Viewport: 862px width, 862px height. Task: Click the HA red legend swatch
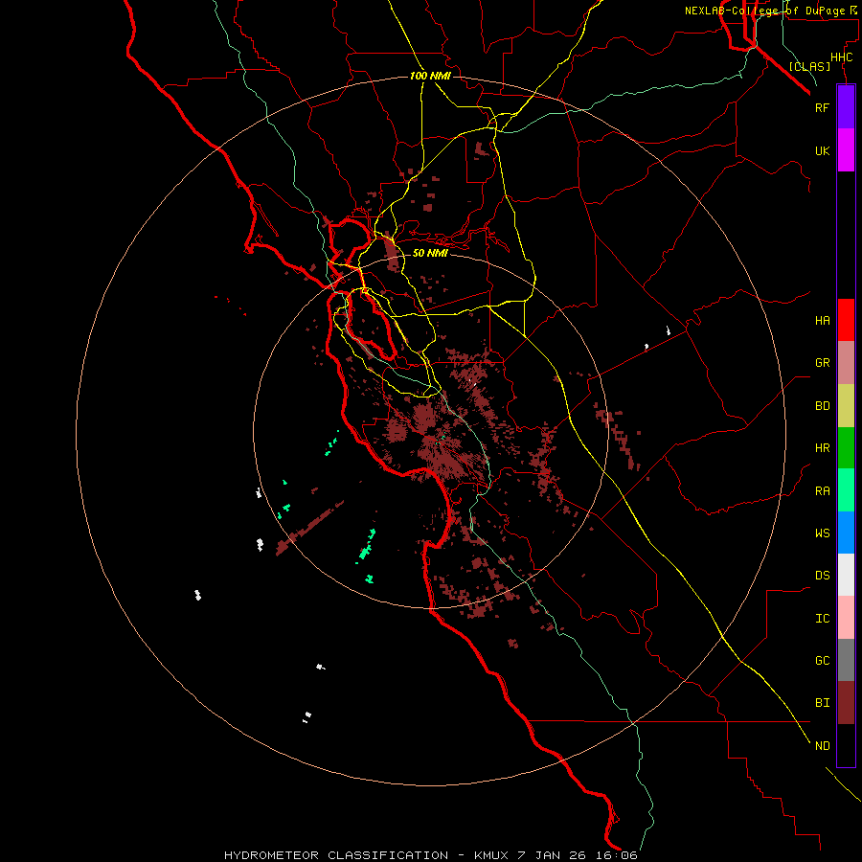pyautogui.click(x=846, y=320)
